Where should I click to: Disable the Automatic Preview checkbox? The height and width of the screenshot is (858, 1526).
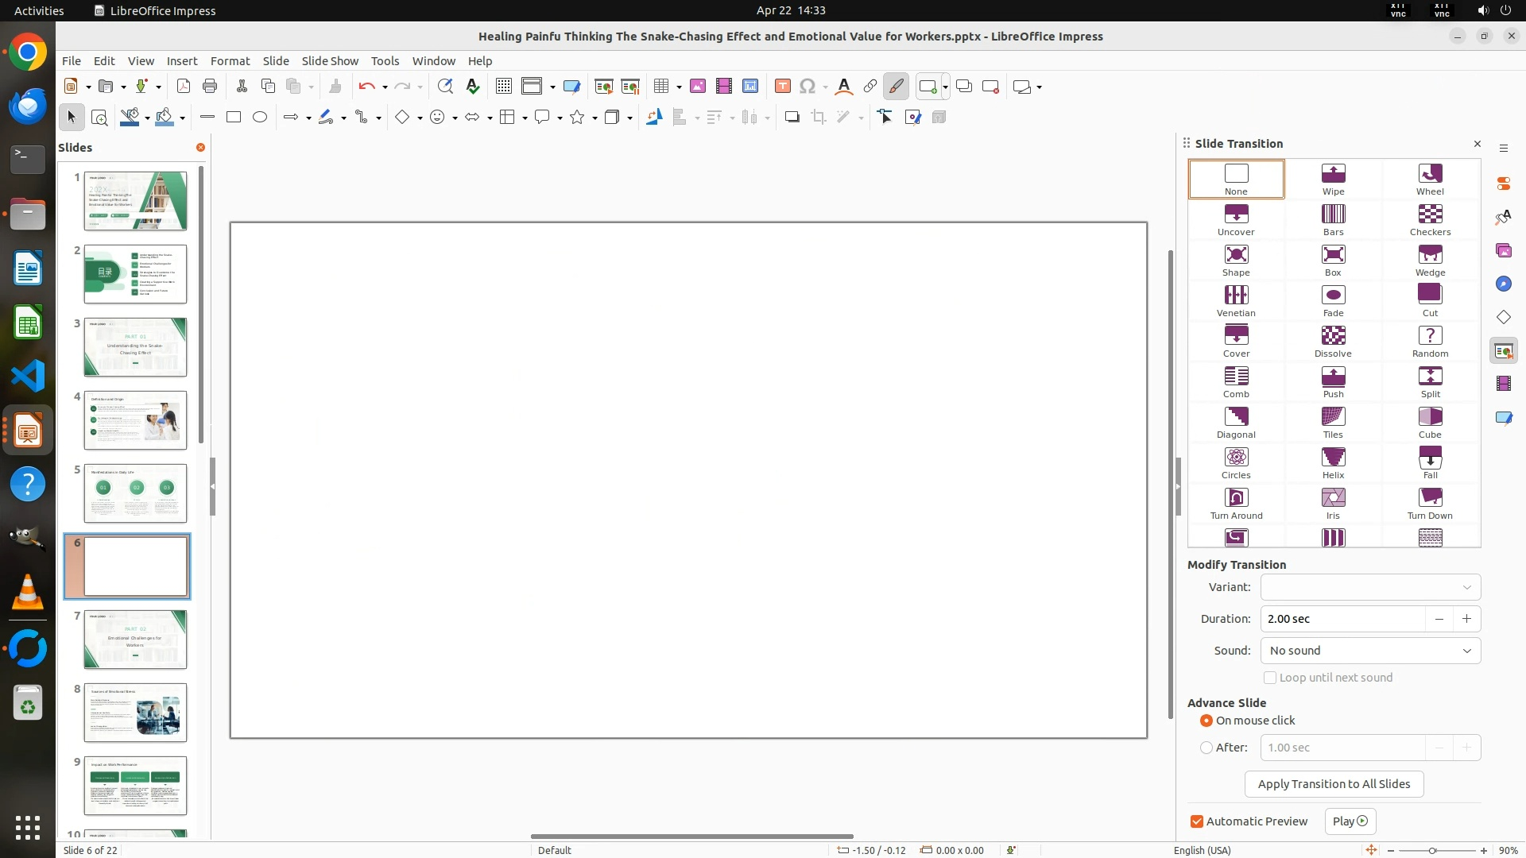(x=1197, y=821)
